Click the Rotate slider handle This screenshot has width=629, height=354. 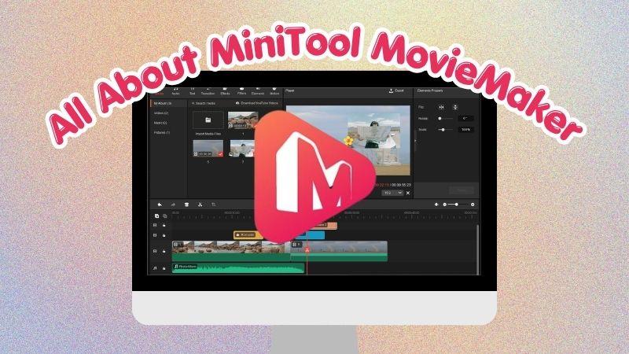click(440, 119)
